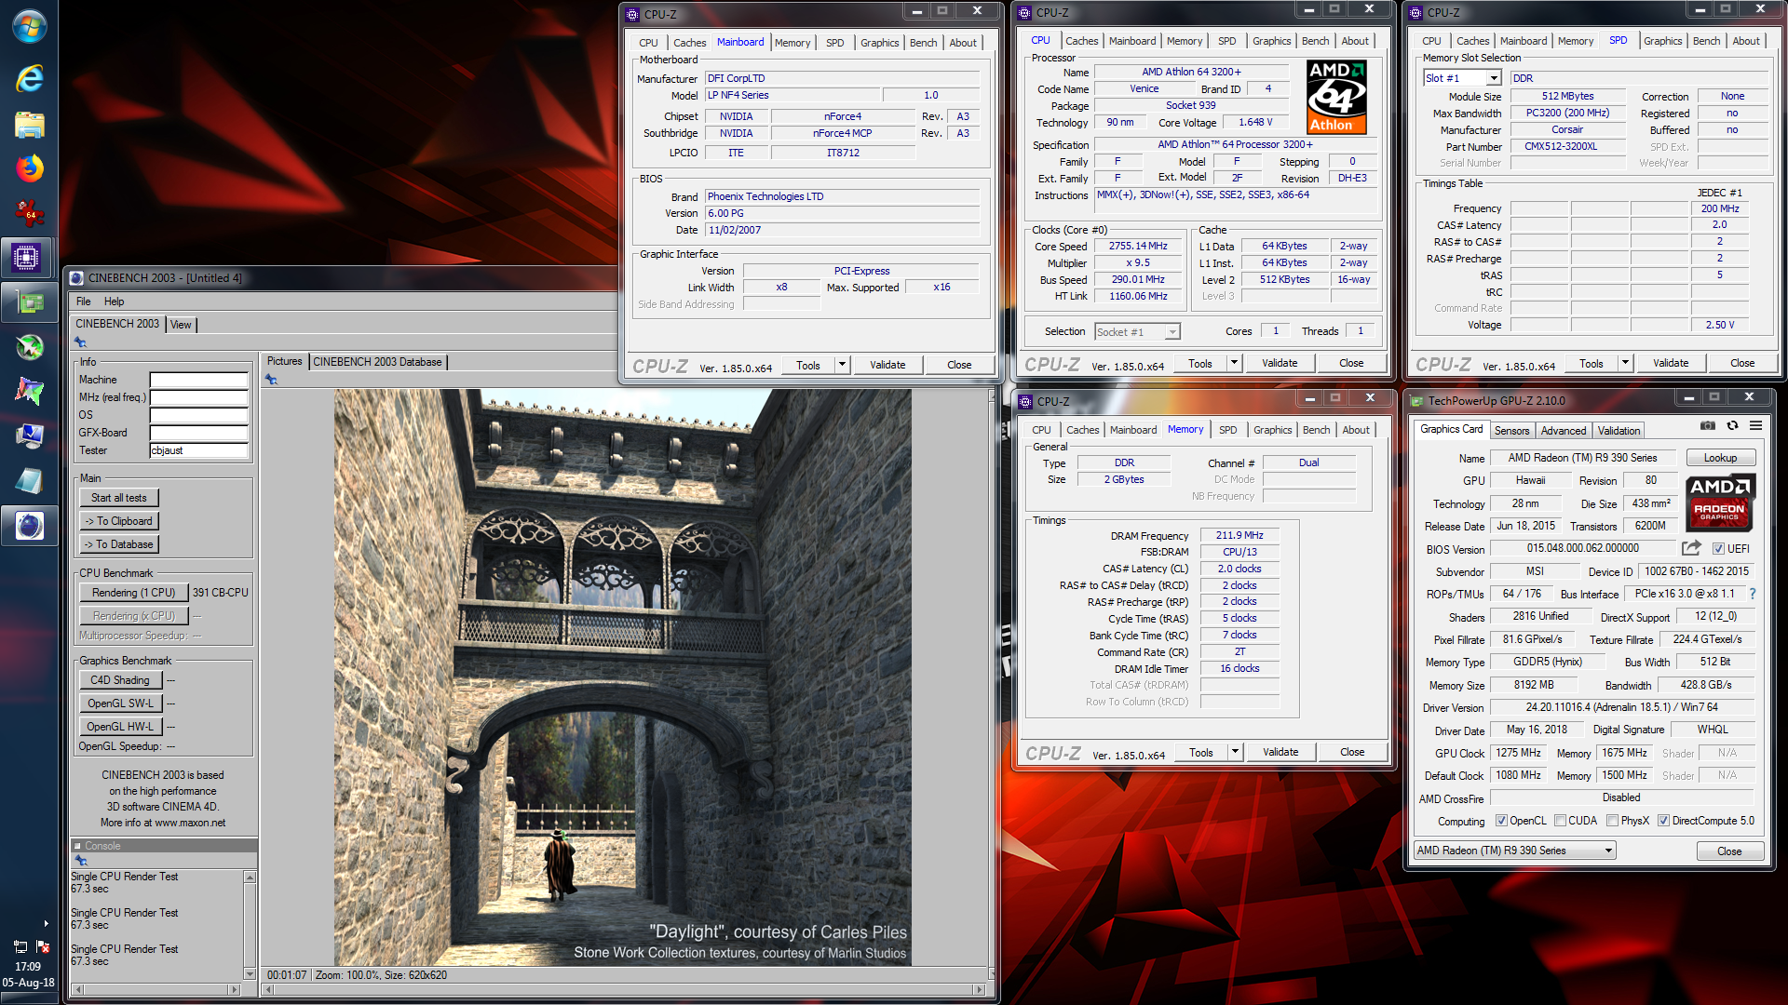This screenshot has width=1788, height=1005.
Task: Click the picture view horizontal scrollbar
Action: point(623,989)
